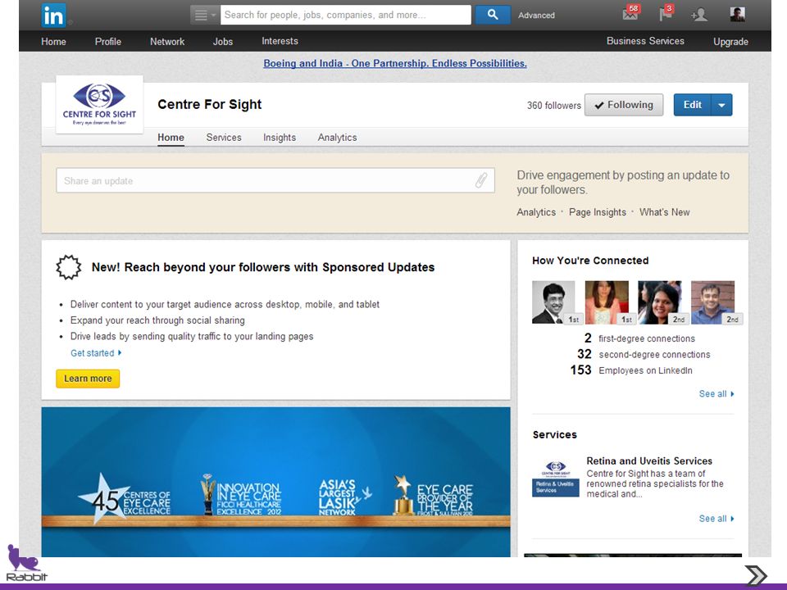Image resolution: width=787 pixels, height=590 pixels.
Task: Open the Profile menu
Action: pos(108,42)
